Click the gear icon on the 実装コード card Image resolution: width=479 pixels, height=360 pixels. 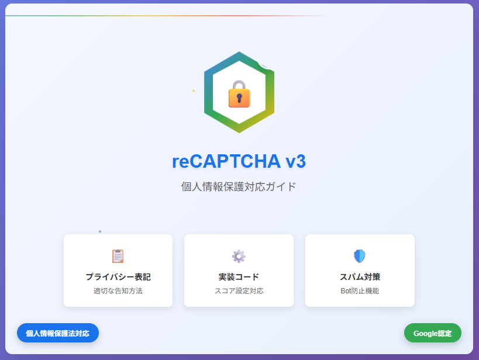239,256
